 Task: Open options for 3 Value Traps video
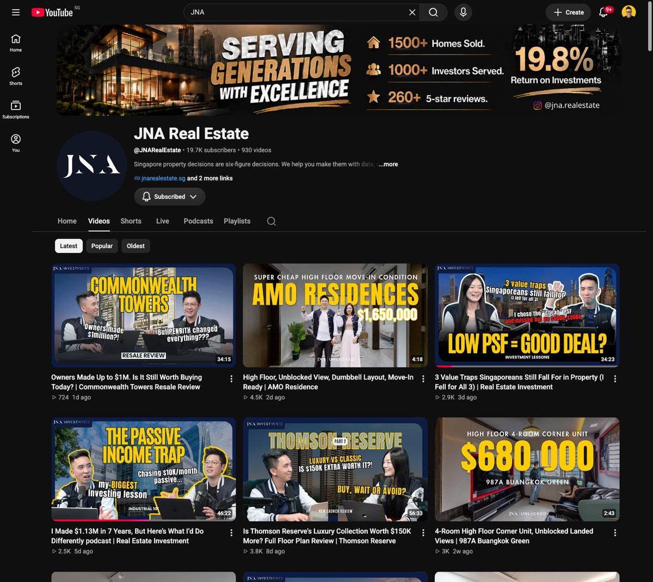(615, 379)
